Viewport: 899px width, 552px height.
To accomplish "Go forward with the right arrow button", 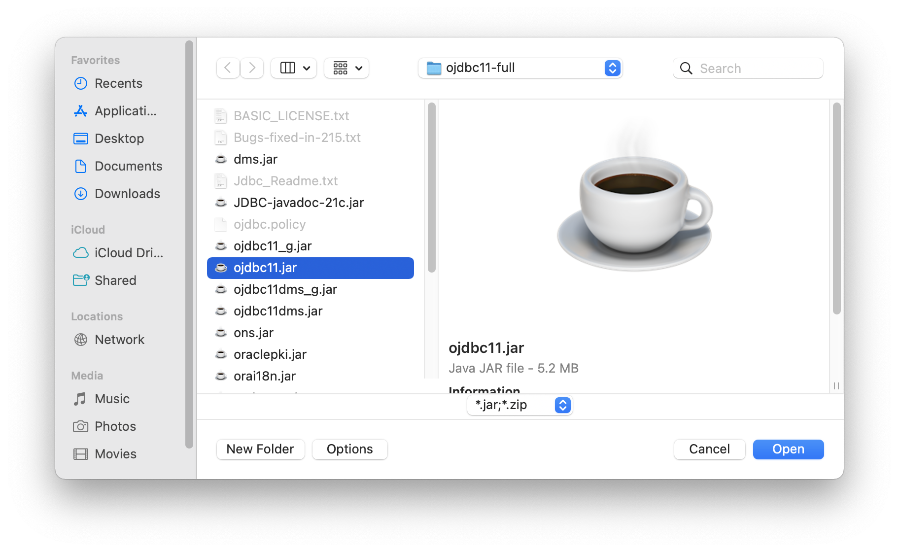I will (252, 68).
